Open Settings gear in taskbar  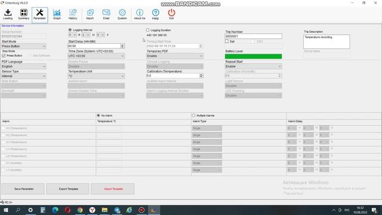30,210
